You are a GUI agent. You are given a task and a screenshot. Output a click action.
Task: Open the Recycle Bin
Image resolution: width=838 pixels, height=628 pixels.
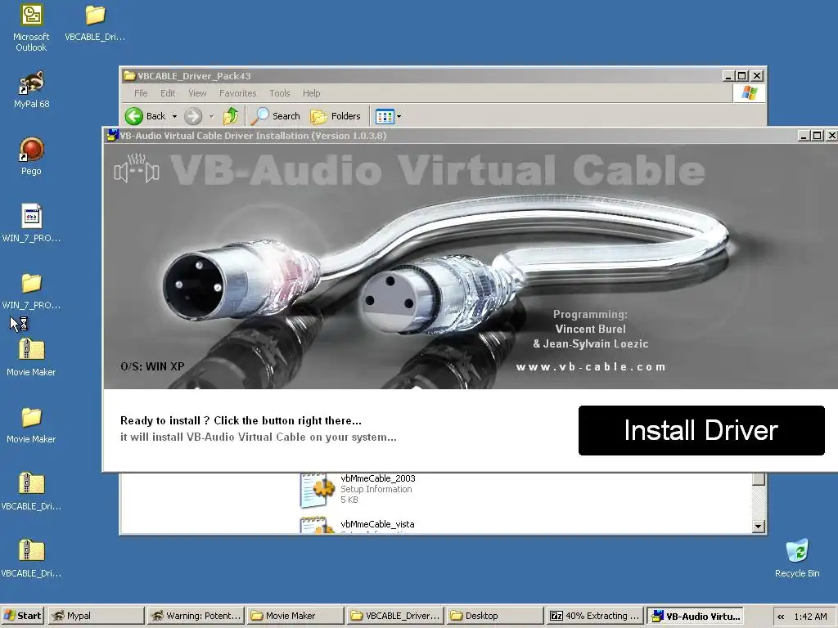coord(797,558)
